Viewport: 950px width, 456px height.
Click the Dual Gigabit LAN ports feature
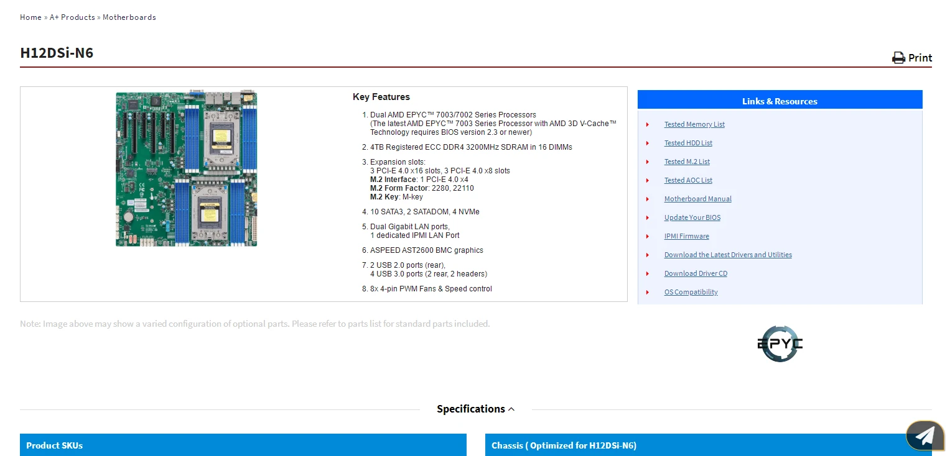point(410,227)
